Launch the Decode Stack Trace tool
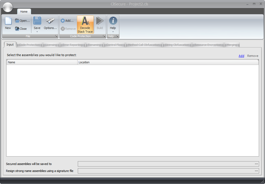 tap(85, 25)
